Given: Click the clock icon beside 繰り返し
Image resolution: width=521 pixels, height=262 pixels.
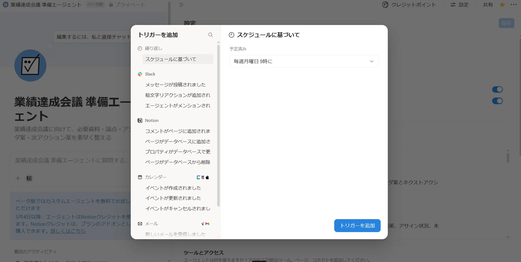Looking at the screenshot, I should tap(140, 48).
